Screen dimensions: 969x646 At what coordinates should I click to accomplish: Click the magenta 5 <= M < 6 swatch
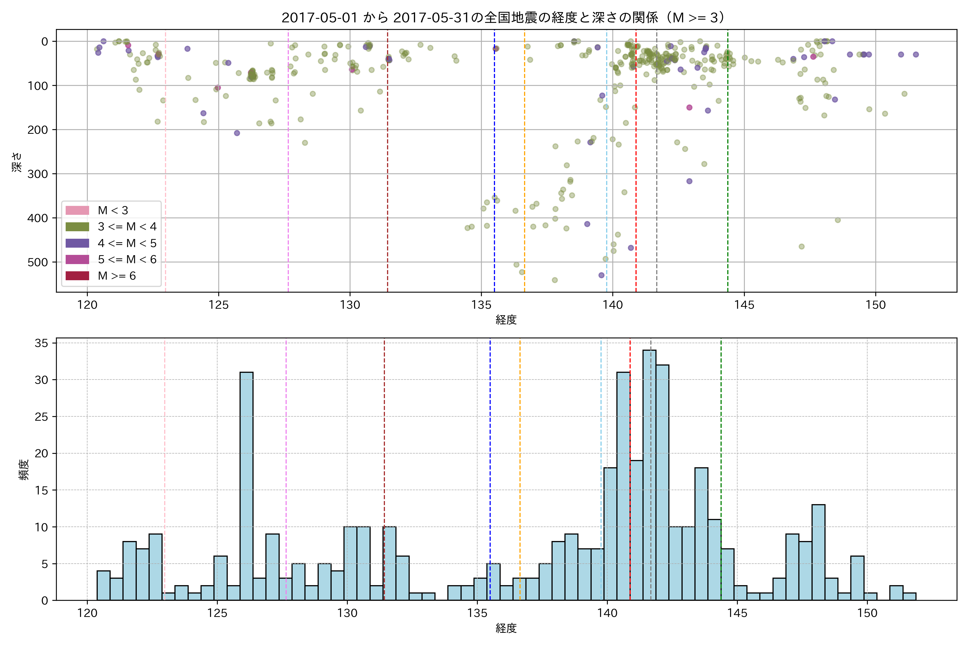[x=77, y=259]
